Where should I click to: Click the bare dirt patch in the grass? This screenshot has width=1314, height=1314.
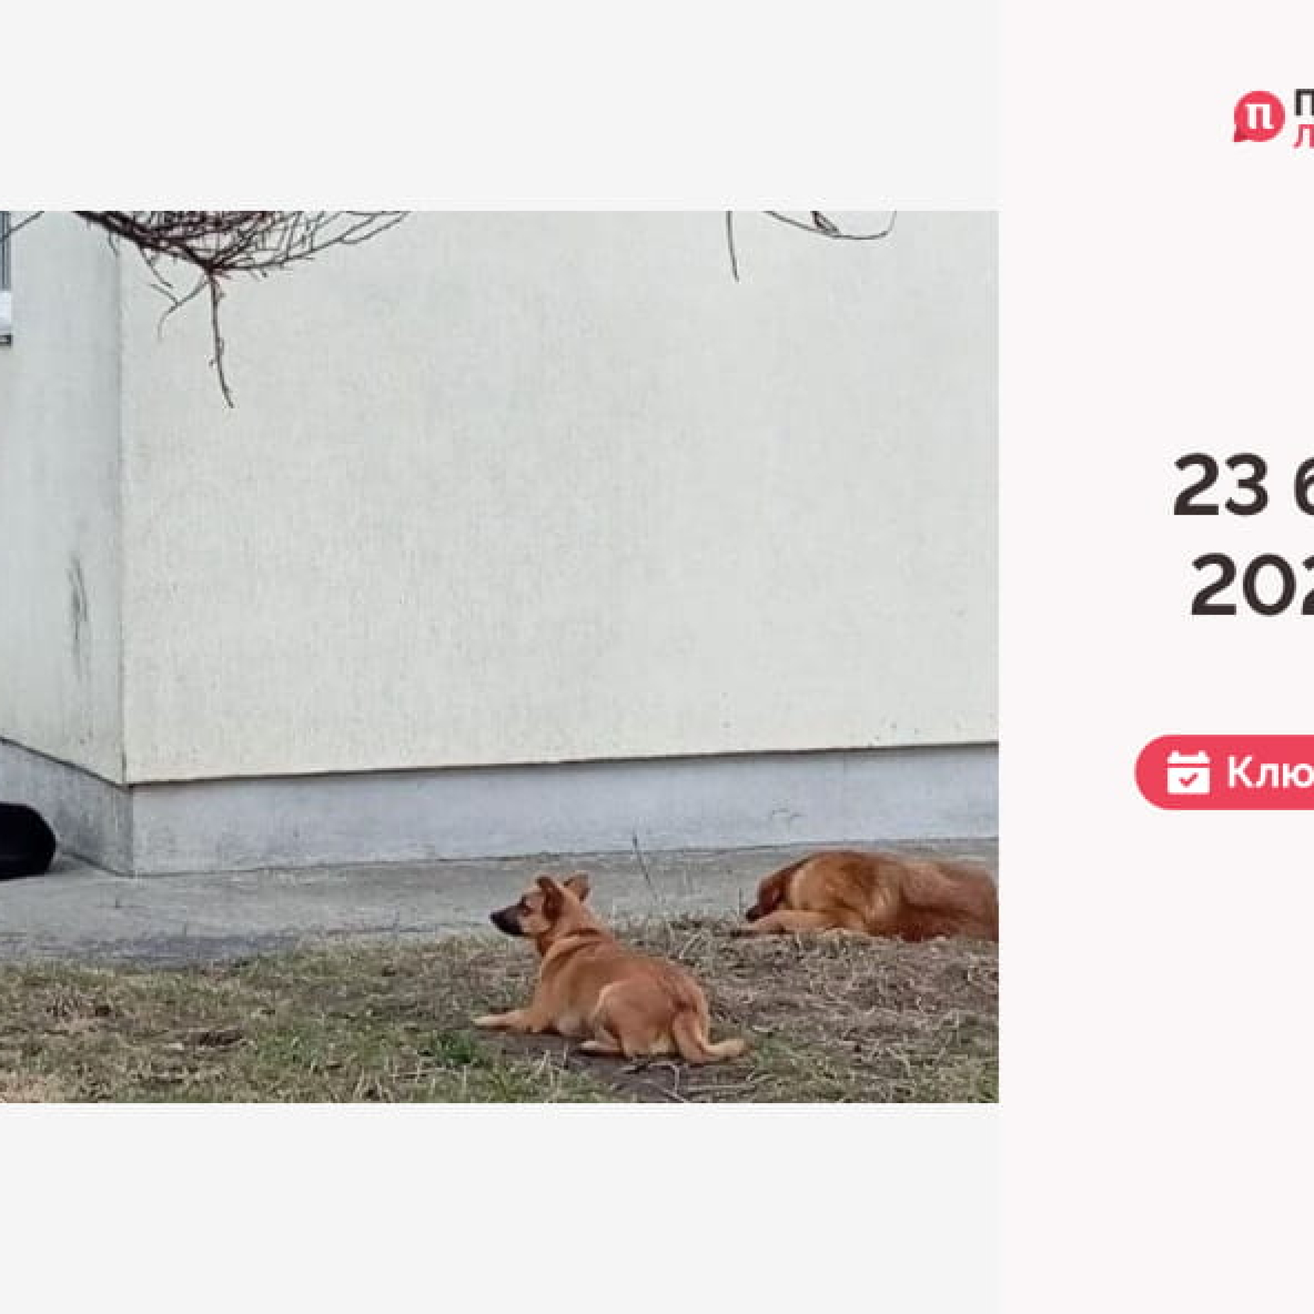pyautogui.click(x=653, y=1078)
